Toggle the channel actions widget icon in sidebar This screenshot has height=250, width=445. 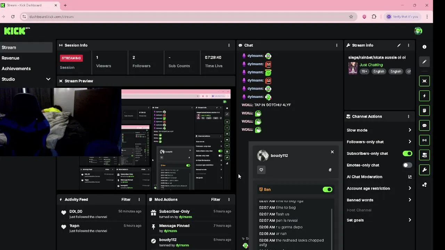tap(424, 155)
